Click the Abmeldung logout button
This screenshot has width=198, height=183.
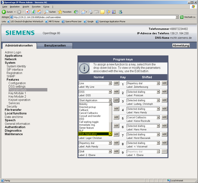181,46
